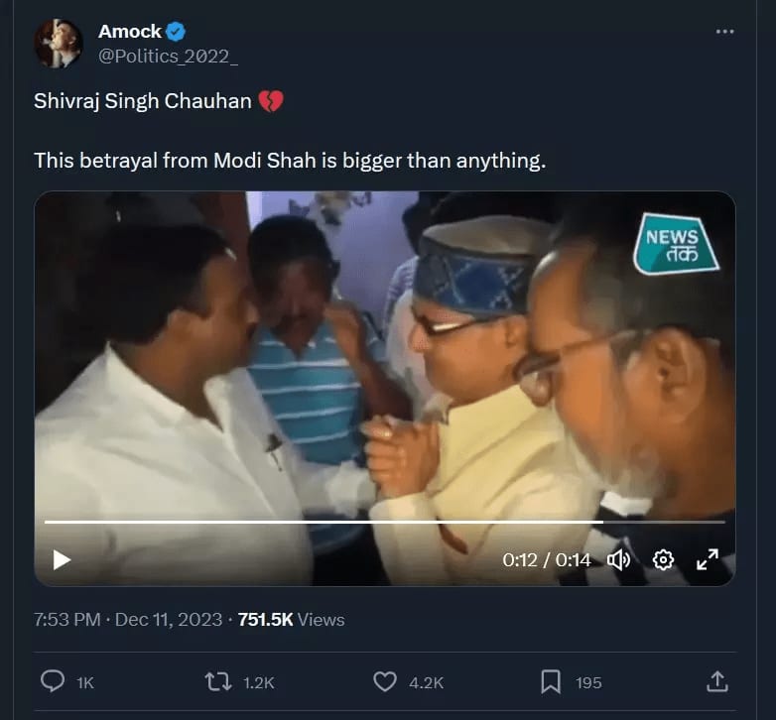776x720 pixels.
Task: Repost this tweet
Action: (216, 681)
